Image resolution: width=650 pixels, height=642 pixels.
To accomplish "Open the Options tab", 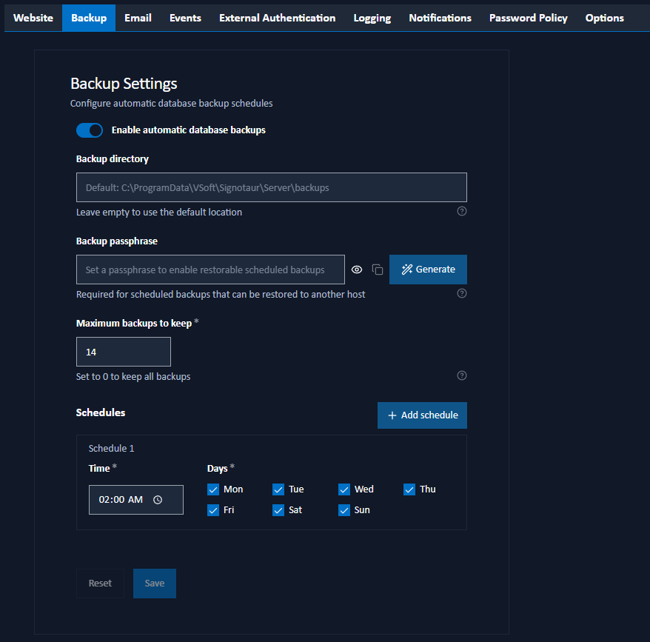I will [x=604, y=19].
